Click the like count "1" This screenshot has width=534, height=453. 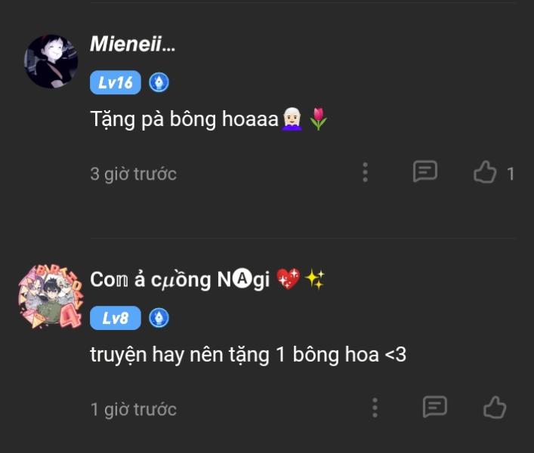(511, 174)
